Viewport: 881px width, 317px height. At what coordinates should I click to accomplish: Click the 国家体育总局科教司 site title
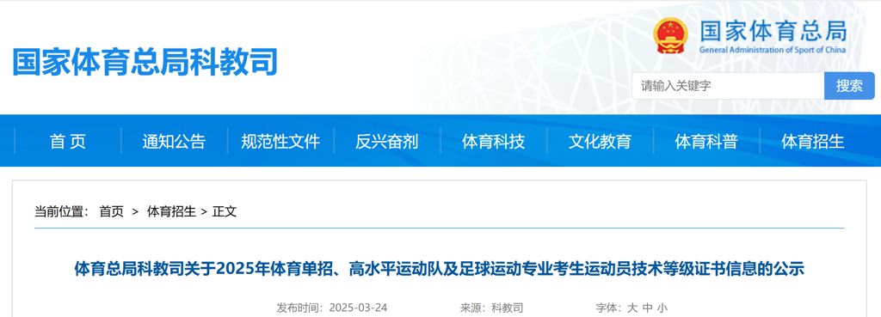(x=145, y=62)
